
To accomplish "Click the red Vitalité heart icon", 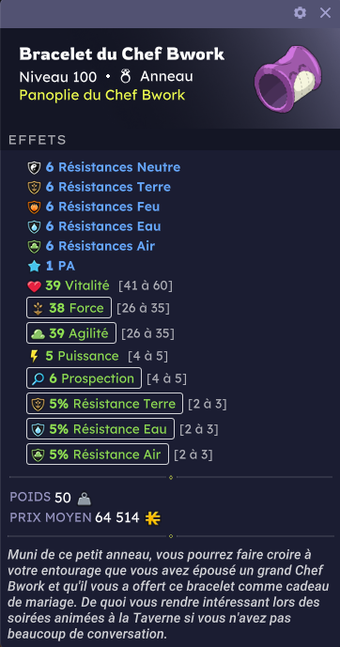I will click(34, 285).
